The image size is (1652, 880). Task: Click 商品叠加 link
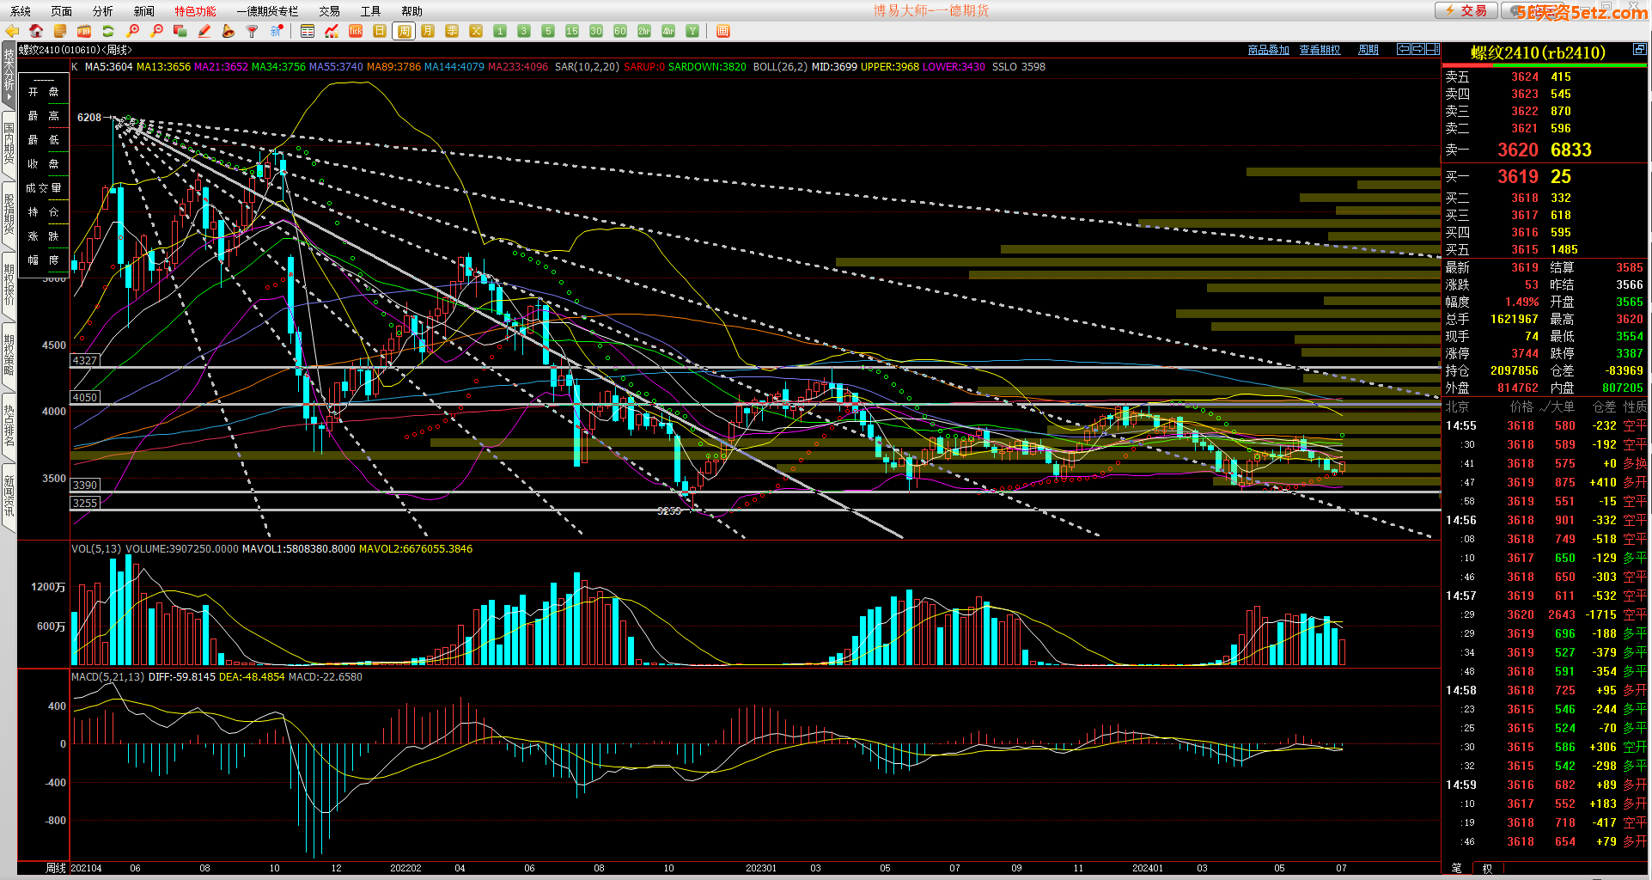coord(1268,50)
